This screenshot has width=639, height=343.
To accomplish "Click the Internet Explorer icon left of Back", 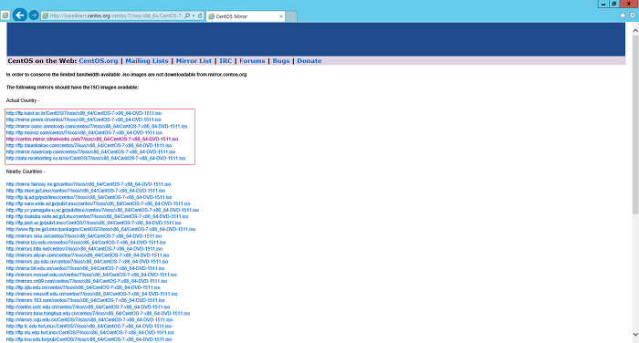I will click(x=5, y=16).
